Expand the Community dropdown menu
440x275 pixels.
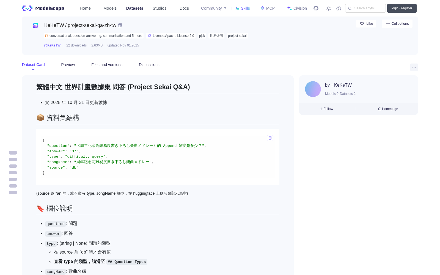tap(214, 8)
